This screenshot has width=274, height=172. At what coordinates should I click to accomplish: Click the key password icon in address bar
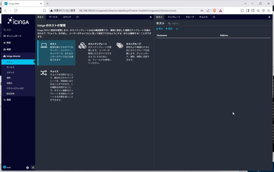click(x=202, y=11)
